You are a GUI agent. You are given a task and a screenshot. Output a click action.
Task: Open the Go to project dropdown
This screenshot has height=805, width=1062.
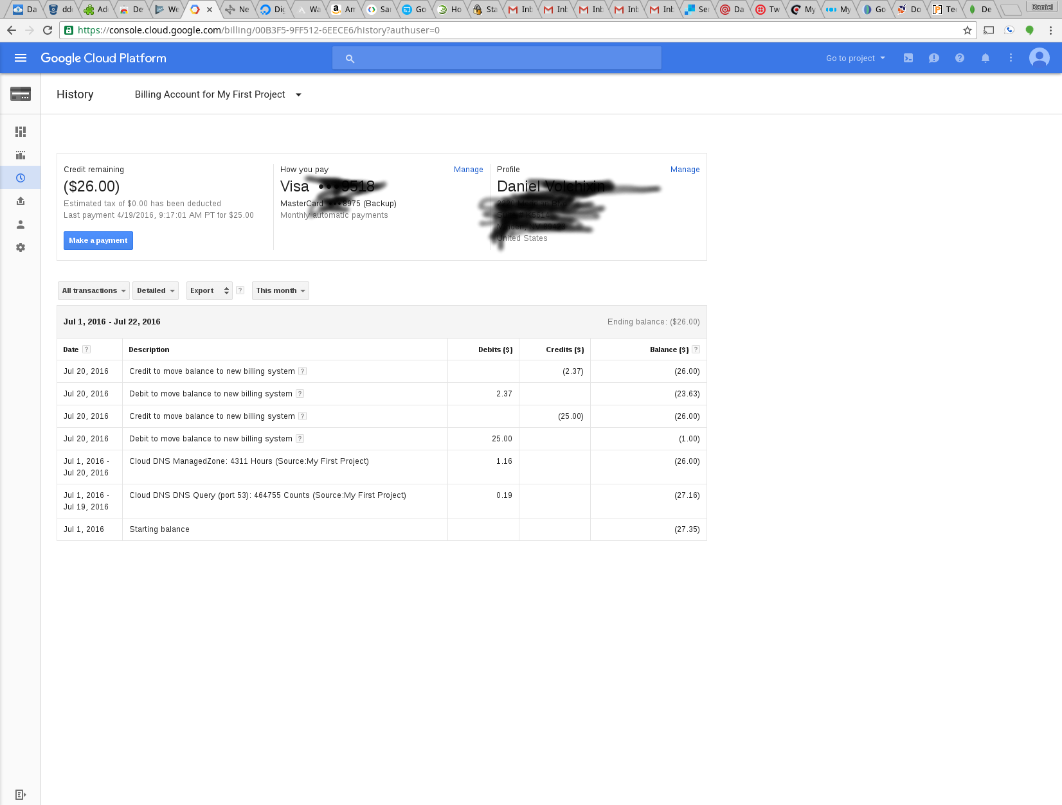click(856, 58)
